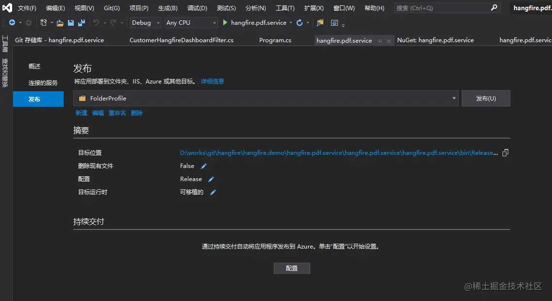This screenshot has height=301, width=552.
Task: Save the current file with disk icon
Action: coord(71,22)
